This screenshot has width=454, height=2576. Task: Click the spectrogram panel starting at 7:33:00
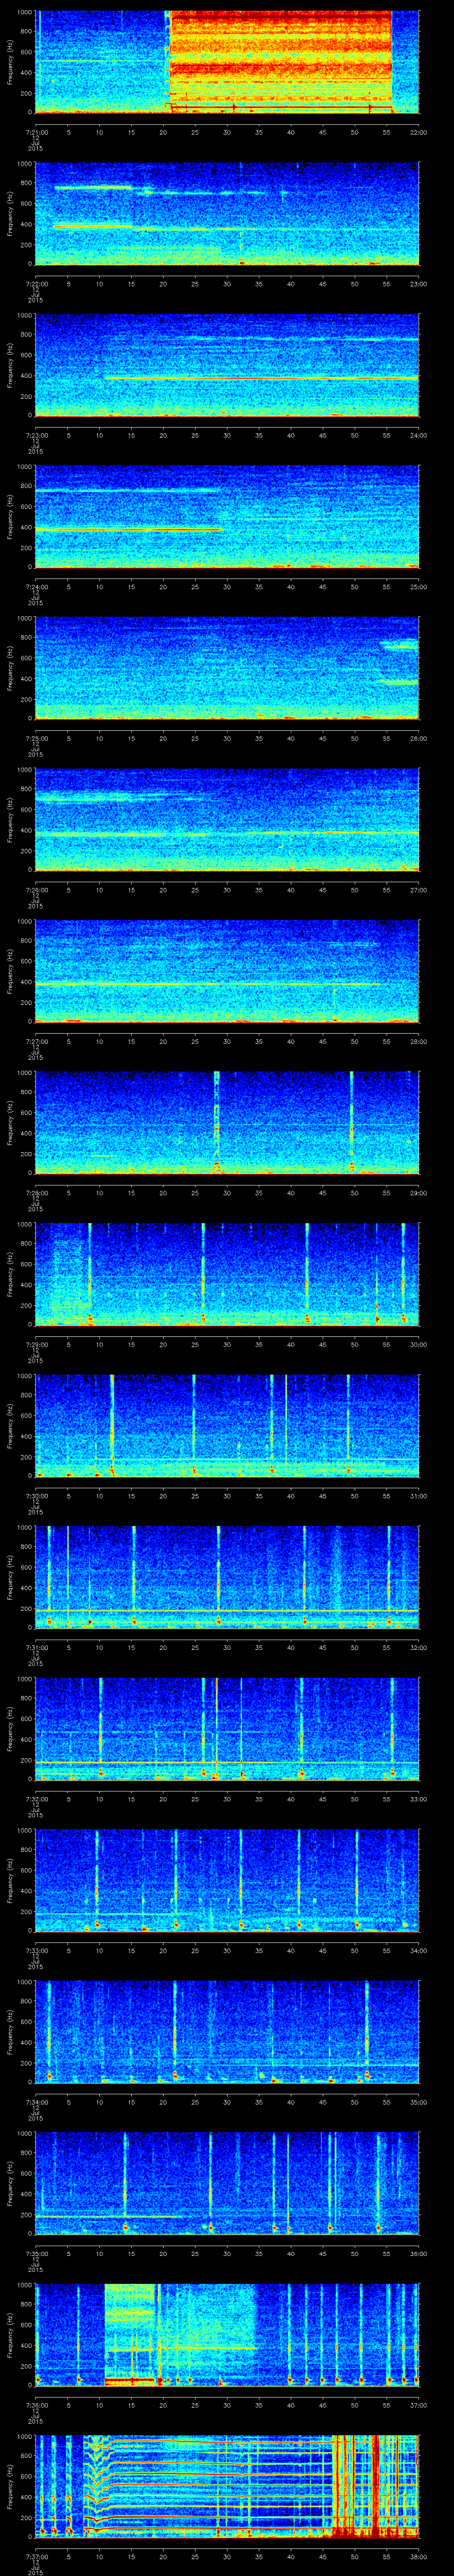227,1880
